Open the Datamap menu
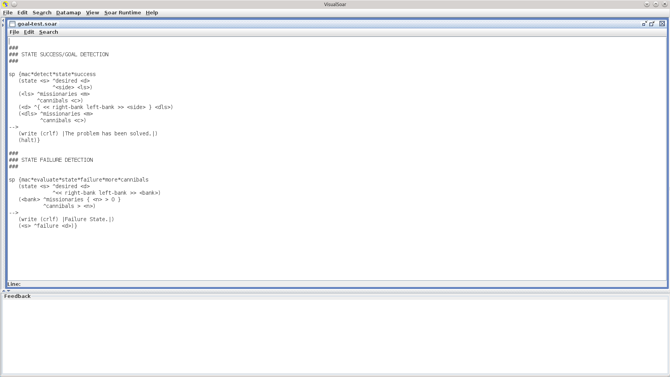This screenshot has height=377, width=670. click(68, 13)
